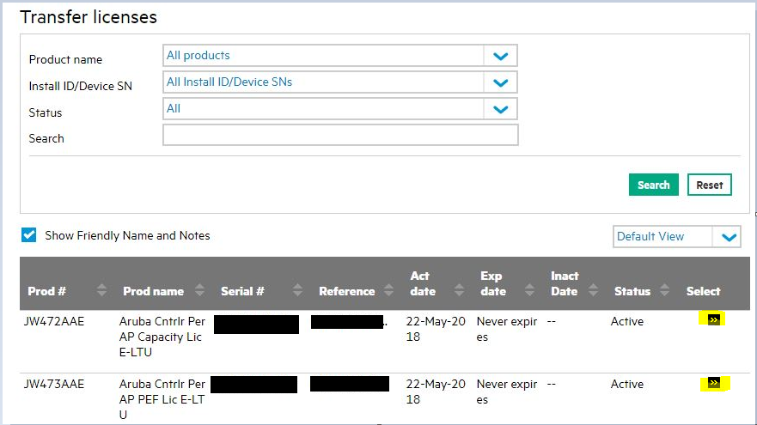
Task: Click the JW473AAE product number cell
Action: [x=54, y=384]
